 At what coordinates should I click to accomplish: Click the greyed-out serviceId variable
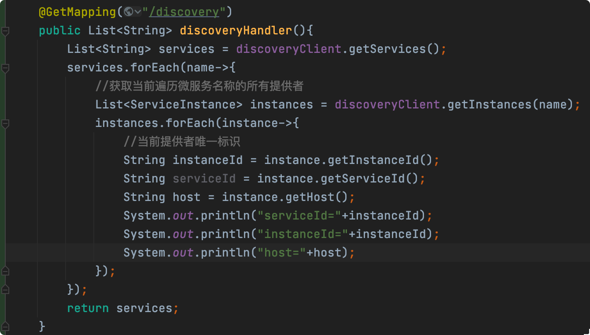coord(204,179)
